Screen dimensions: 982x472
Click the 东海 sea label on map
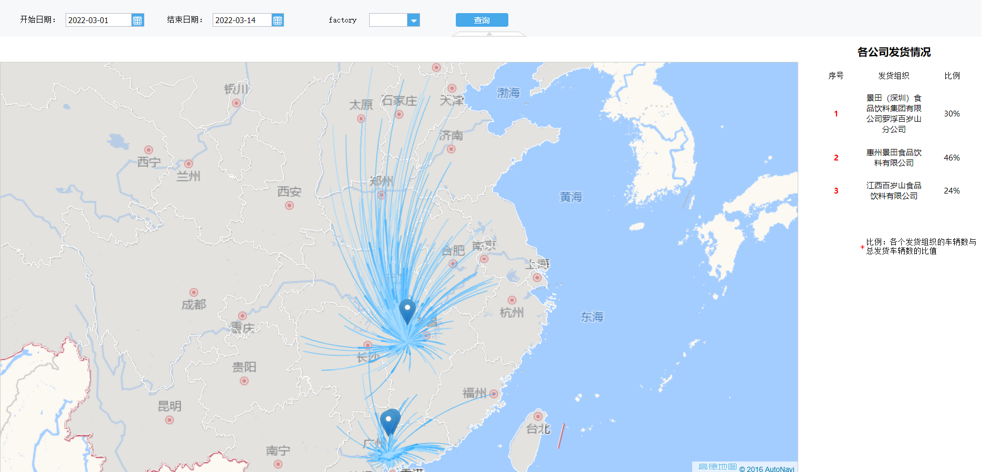coord(592,317)
